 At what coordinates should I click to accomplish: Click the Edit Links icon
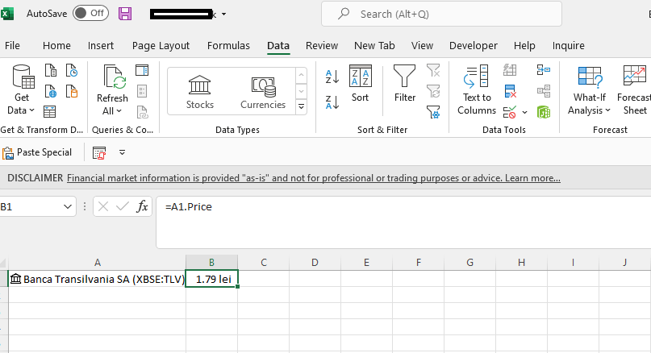pos(142,111)
